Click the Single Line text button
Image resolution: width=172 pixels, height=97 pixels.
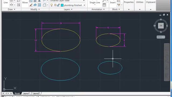[x=95, y=2]
